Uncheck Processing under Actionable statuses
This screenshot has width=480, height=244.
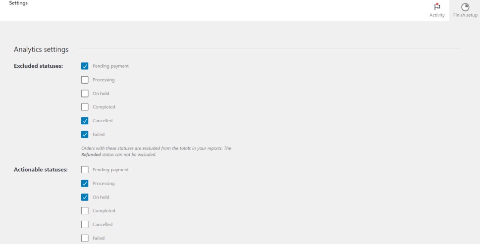85,184
